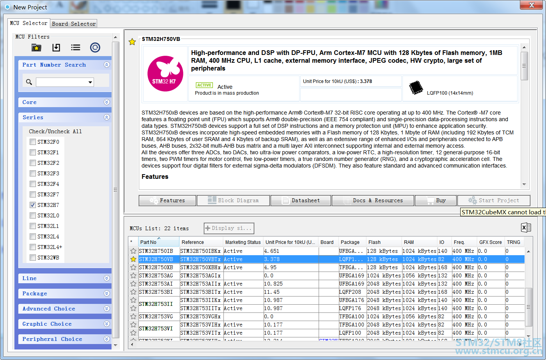This screenshot has width=546, height=360.
Task: Click the reset filters circular icon
Action: (95, 48)
